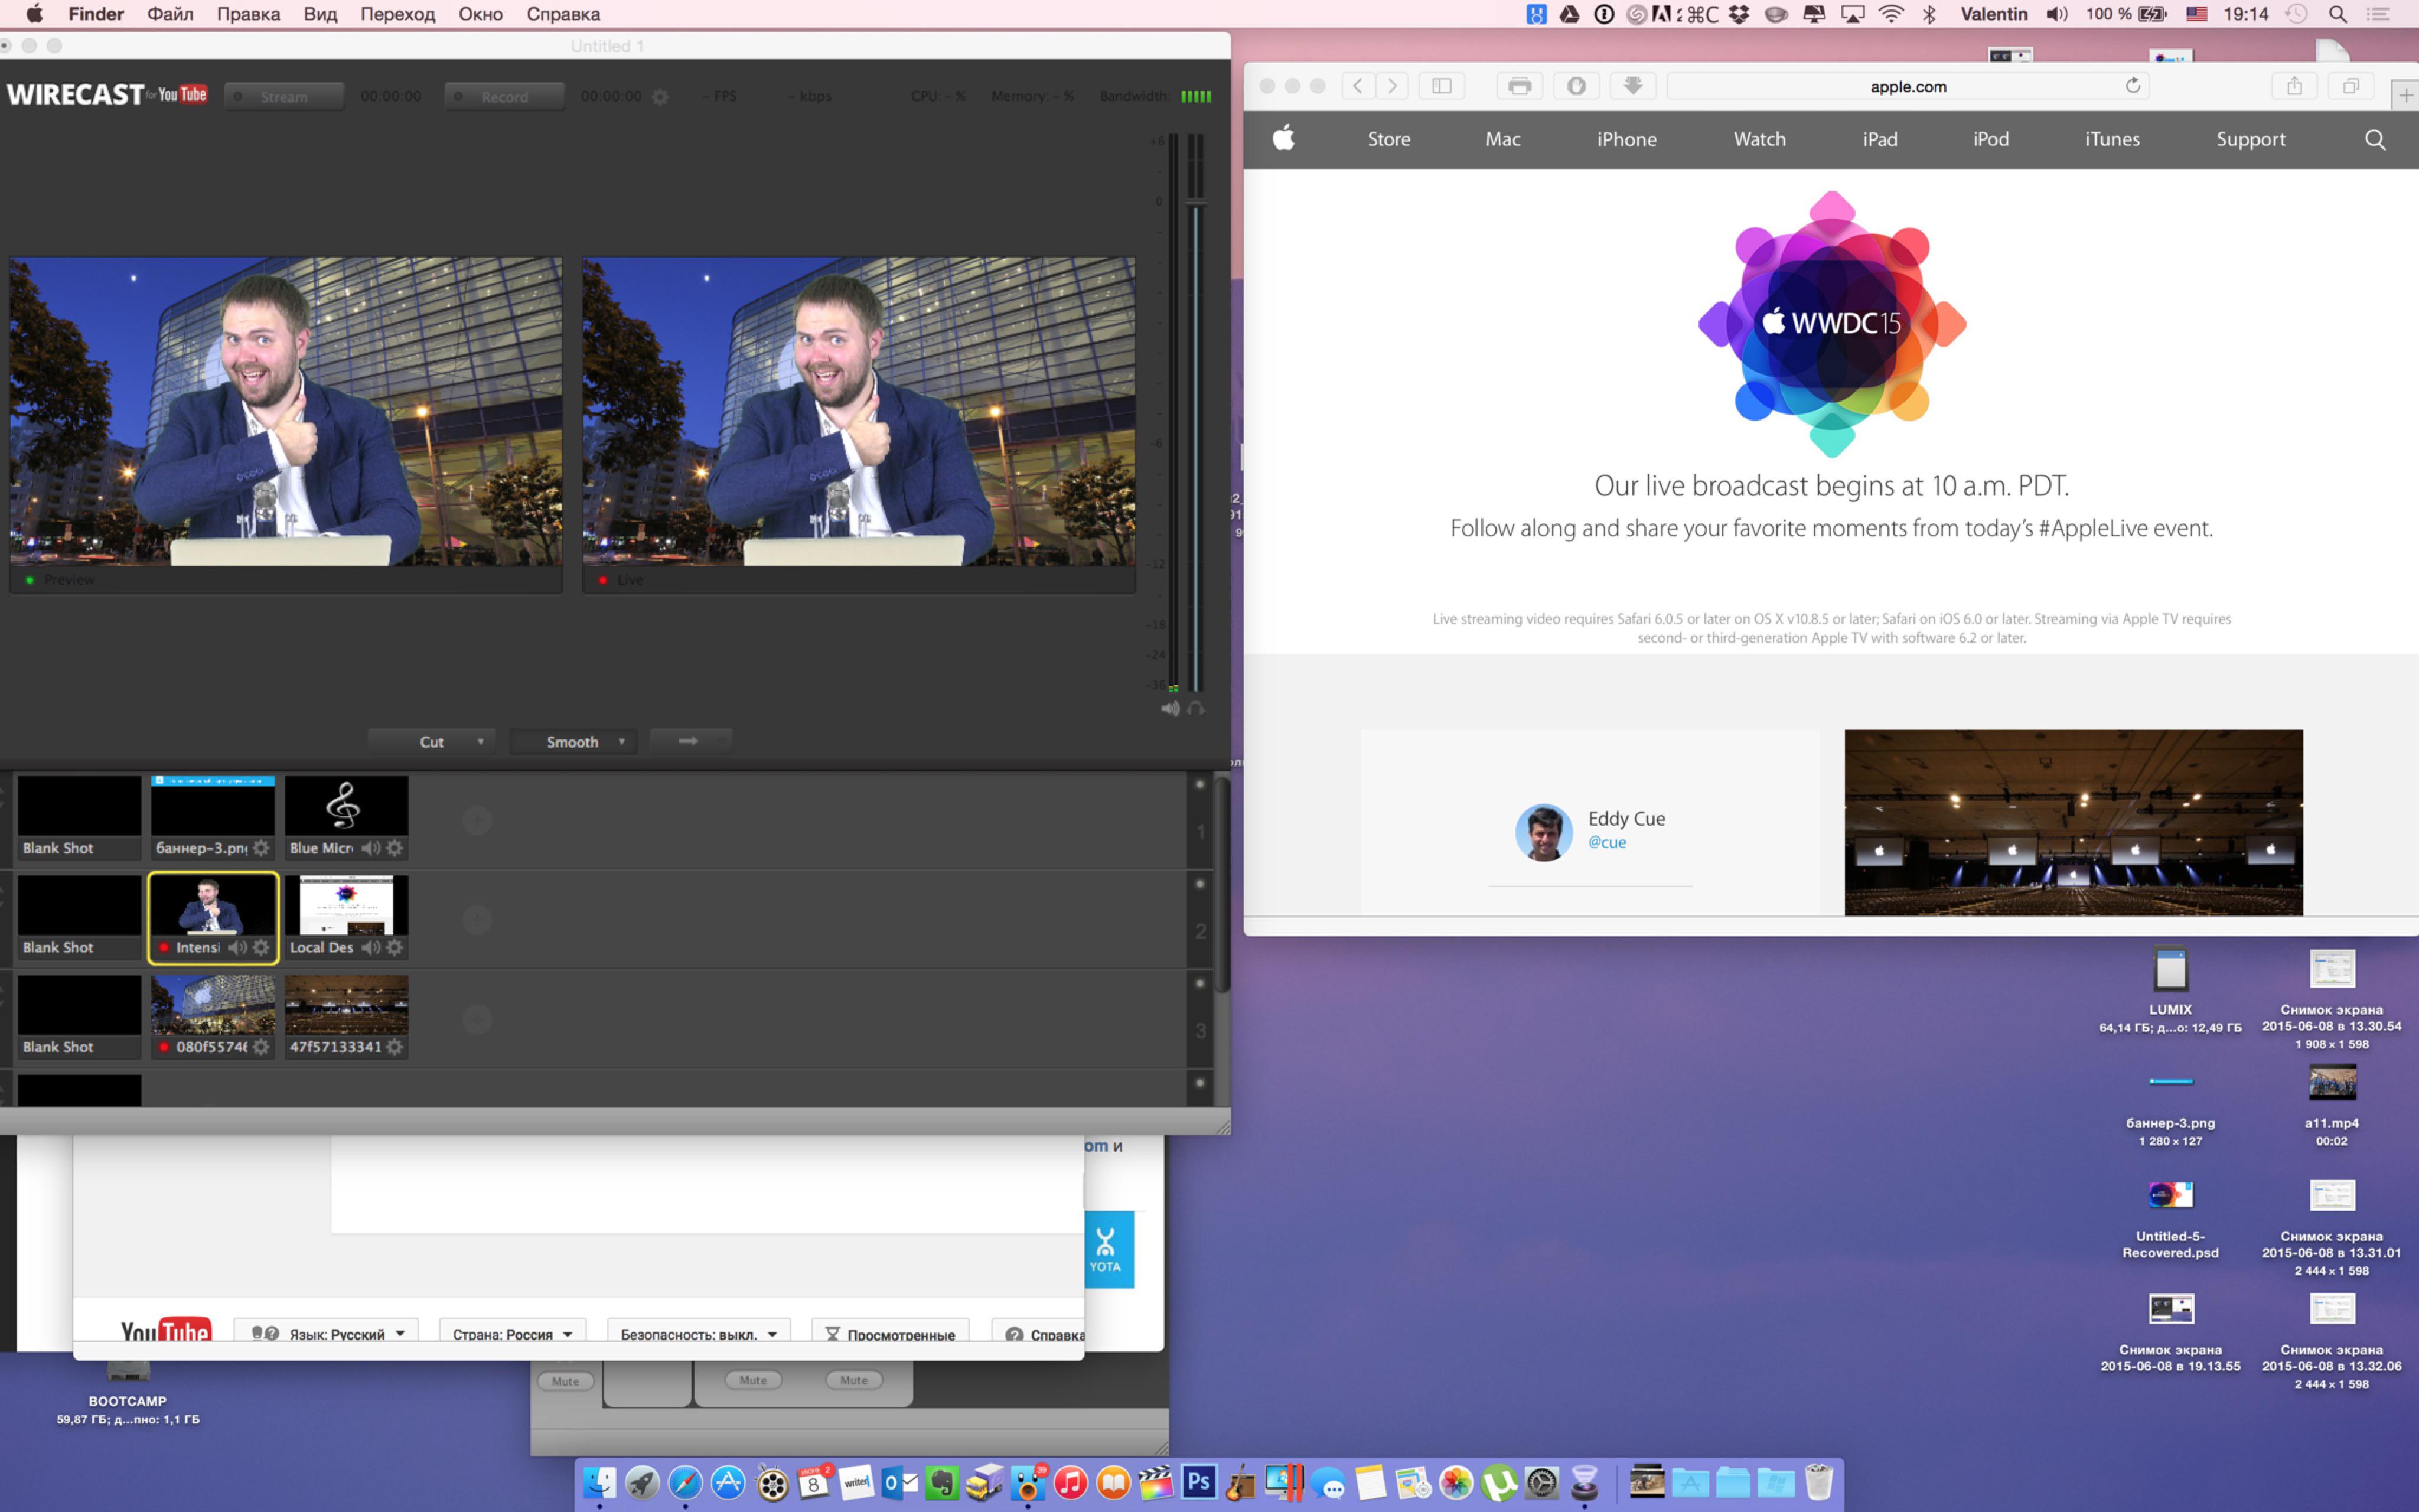Open Evernote from the Dock
Screen dimensions: 2419x1512
pyautogui.click(x=941, y=1482)
